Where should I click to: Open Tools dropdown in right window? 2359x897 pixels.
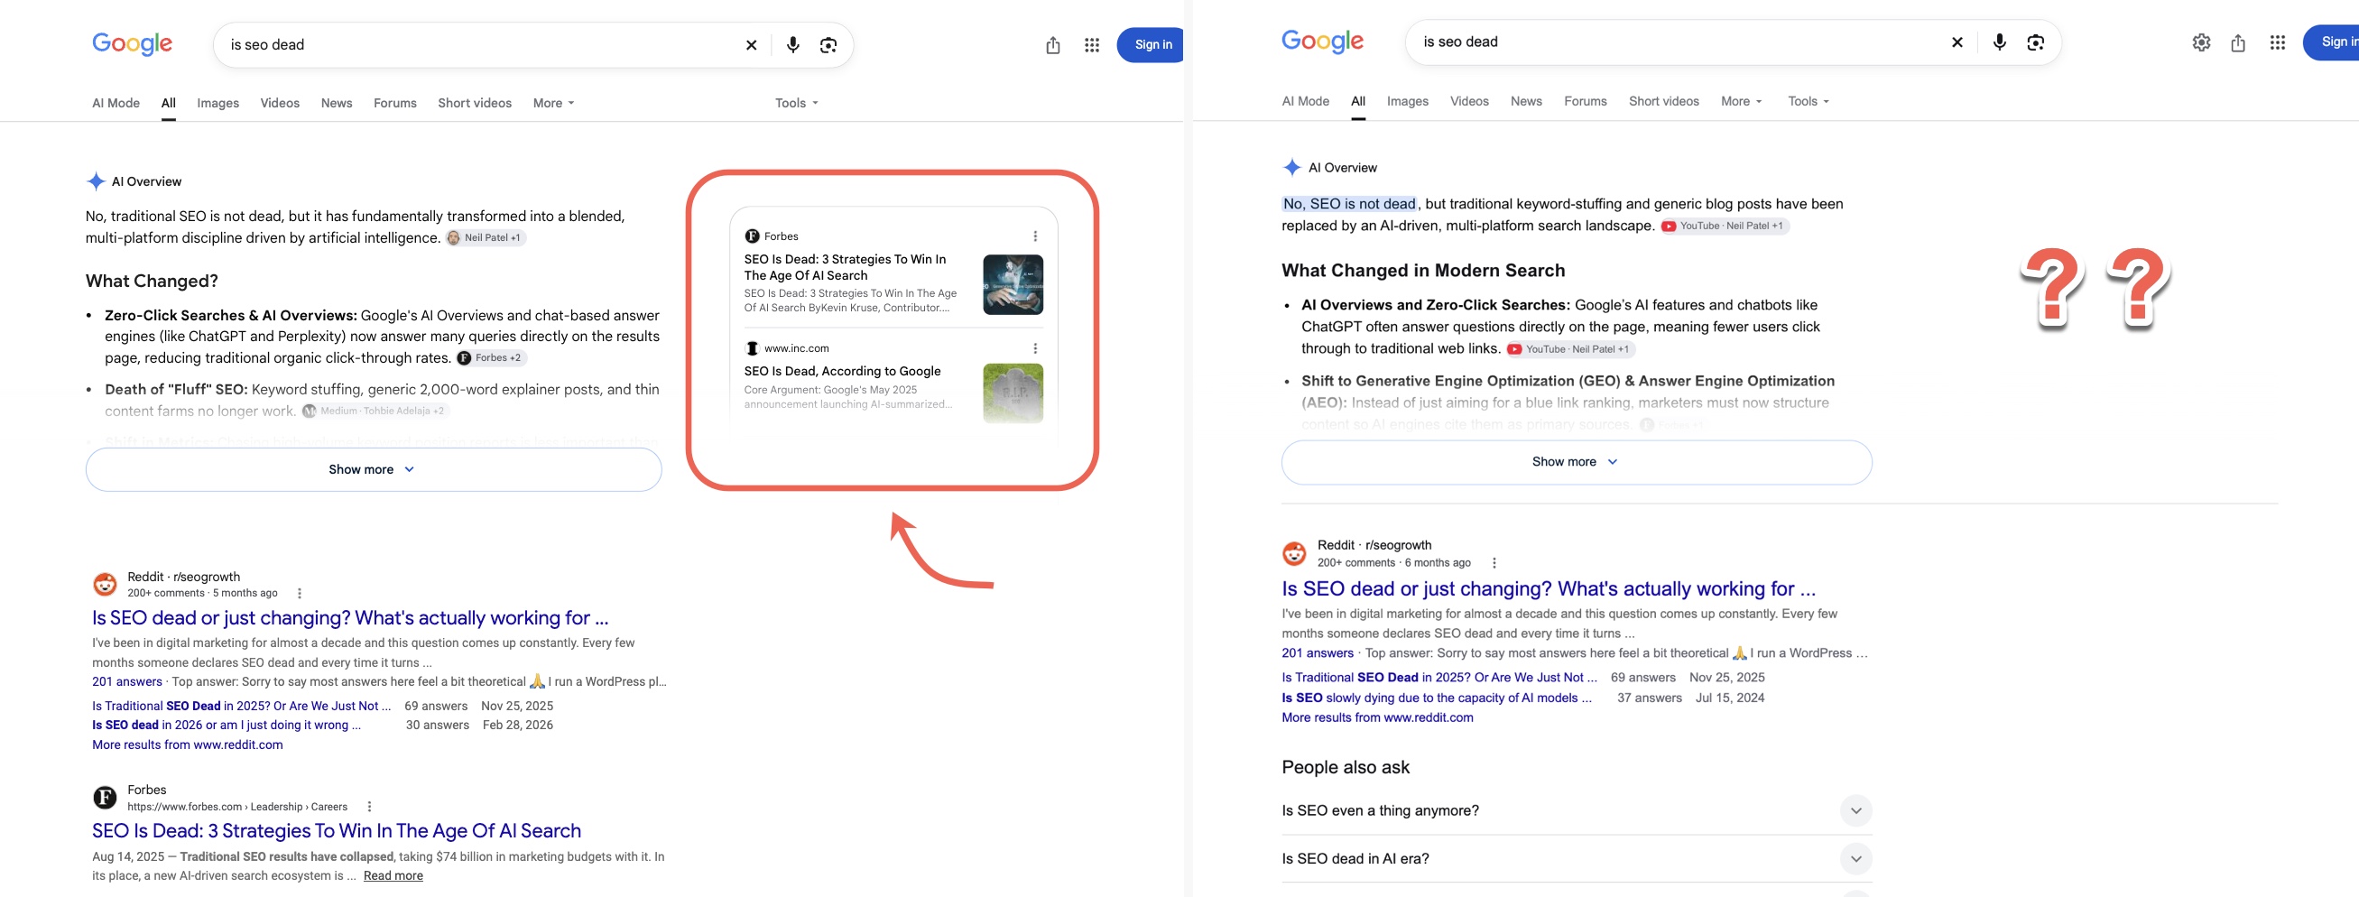tap(1808, 102)
